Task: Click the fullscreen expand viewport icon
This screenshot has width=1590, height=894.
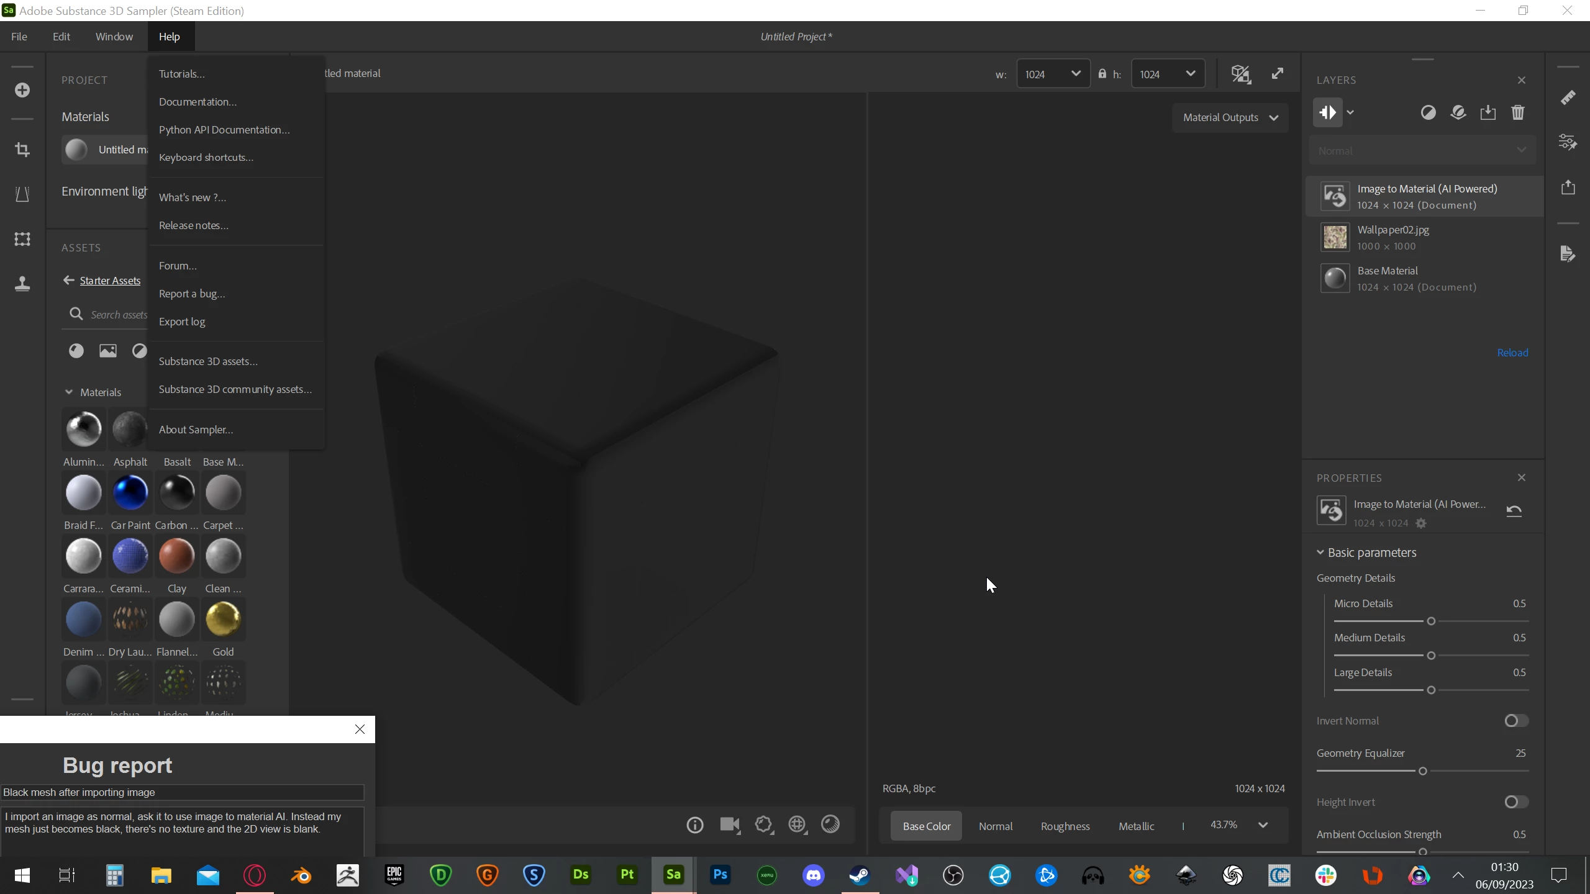Action: click(1277, 74)
